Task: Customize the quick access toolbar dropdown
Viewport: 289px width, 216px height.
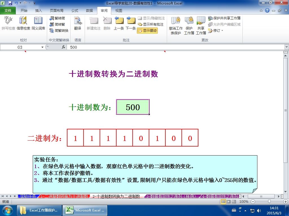Action: coord(34,3)
